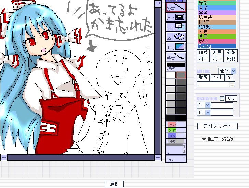Adjust the G127 green slider
This screenshot has width=249, height=188.
pyautogui.click(x=176, y=130)
